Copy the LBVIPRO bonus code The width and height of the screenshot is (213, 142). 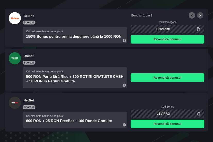[x=198, y=113]
